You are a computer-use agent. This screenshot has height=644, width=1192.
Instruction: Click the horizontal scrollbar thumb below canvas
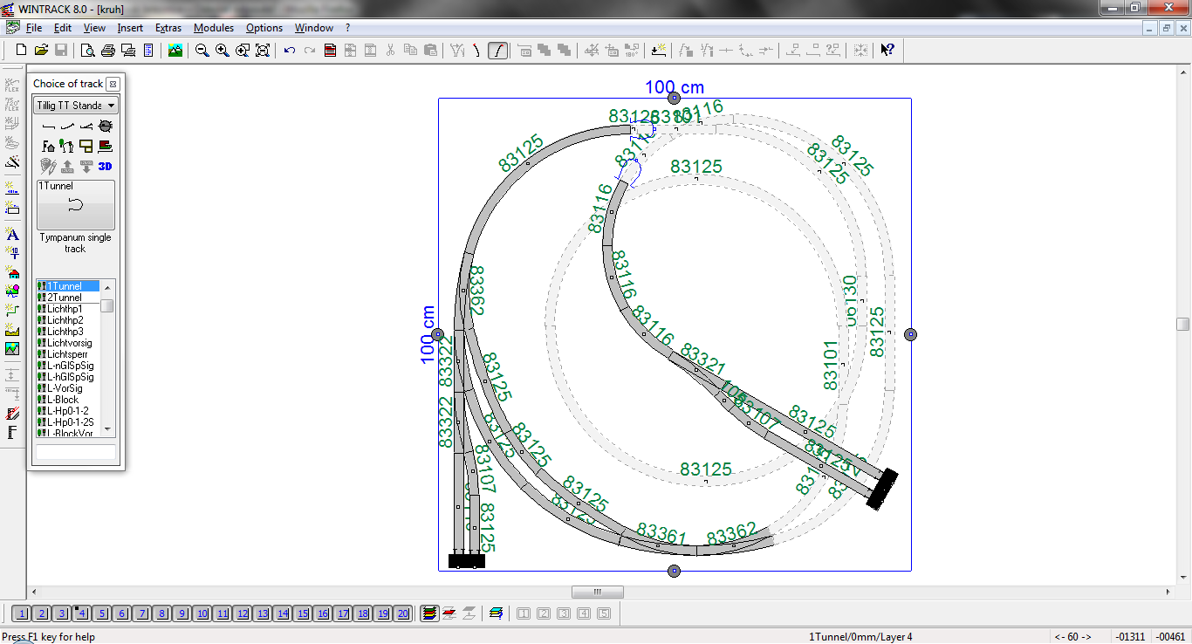[x=597, y=593]
